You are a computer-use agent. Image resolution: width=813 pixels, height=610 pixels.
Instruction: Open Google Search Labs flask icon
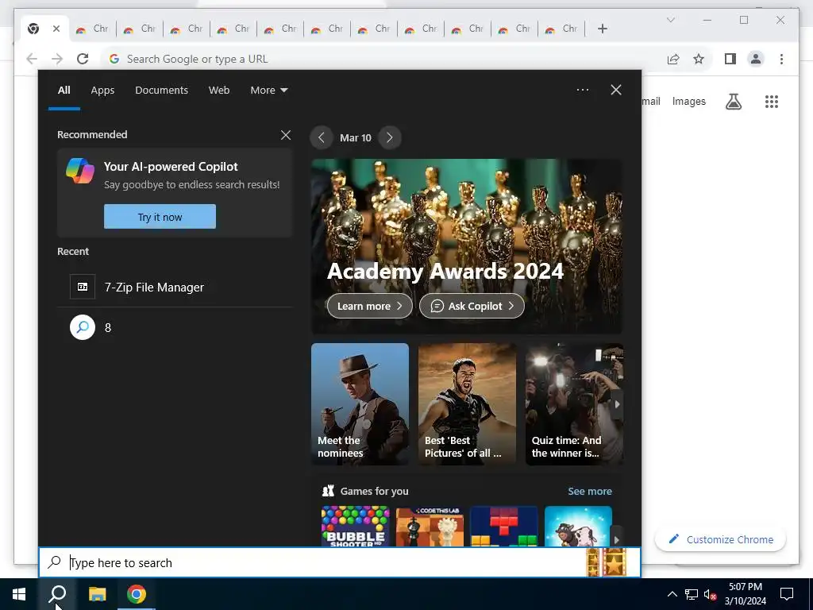(x=733, y=101)
